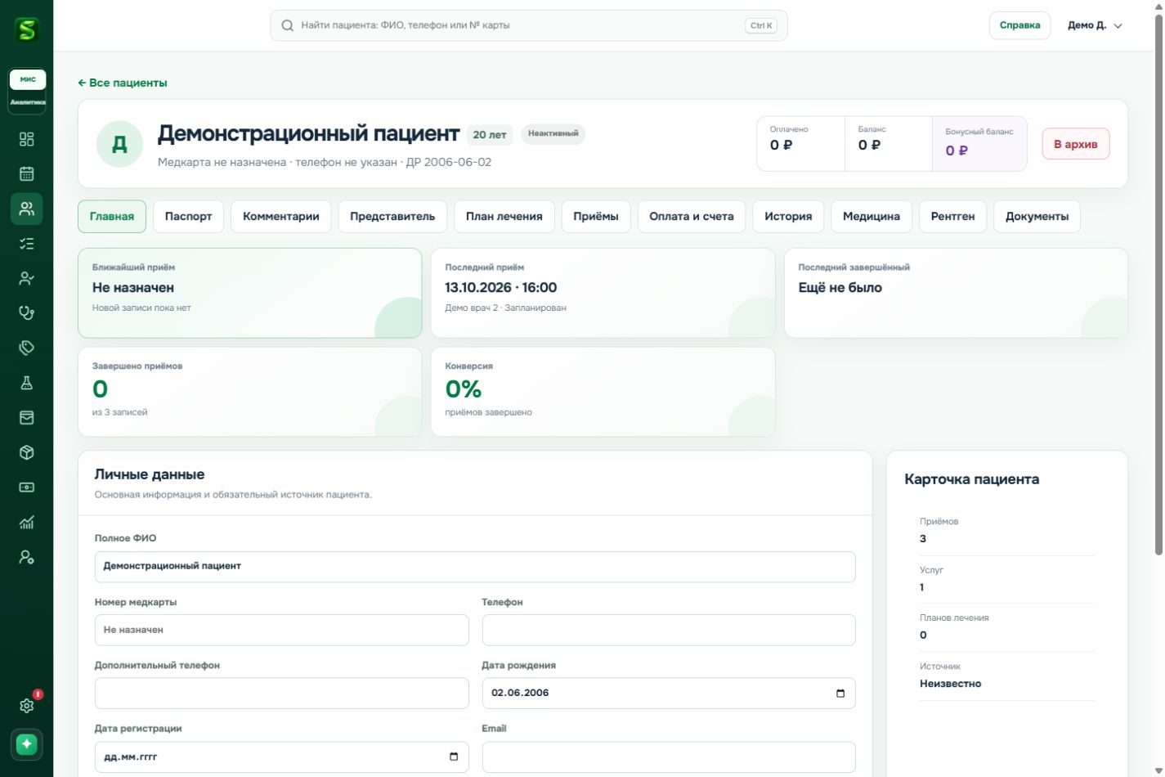Click the В архив button
Screen dimensions: 1165x777
tap(1075, 144)
